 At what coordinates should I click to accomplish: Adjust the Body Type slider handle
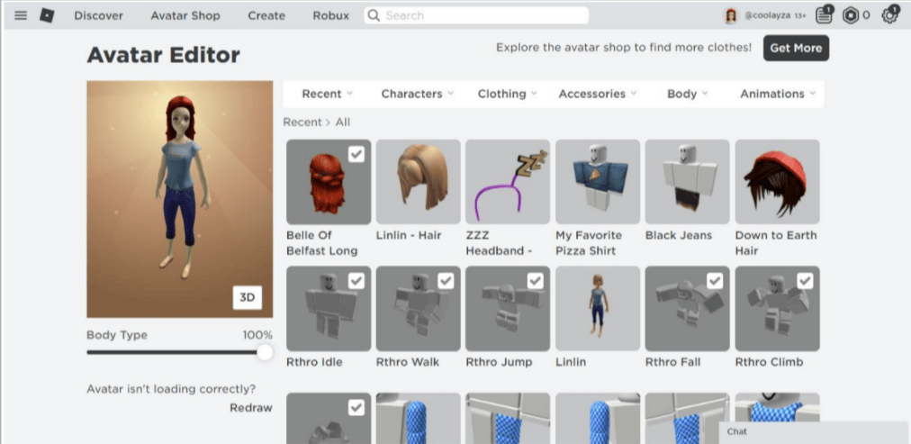coord(265,352)
